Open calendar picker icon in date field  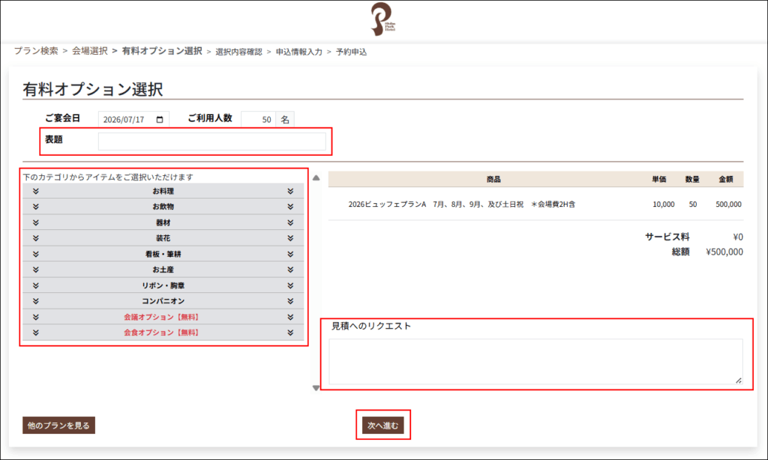point(160,120)
